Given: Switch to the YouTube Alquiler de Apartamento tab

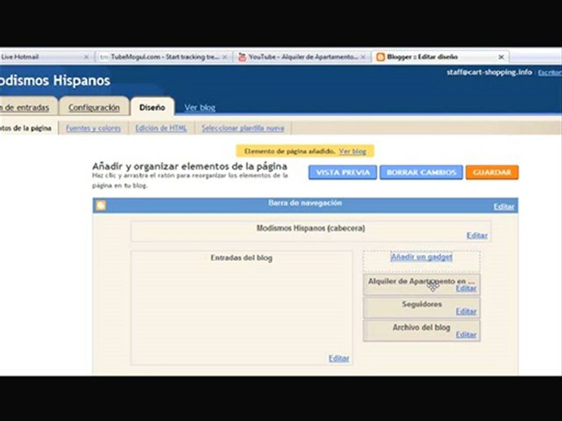Looking at the screenshot, I should coord(302,57).
